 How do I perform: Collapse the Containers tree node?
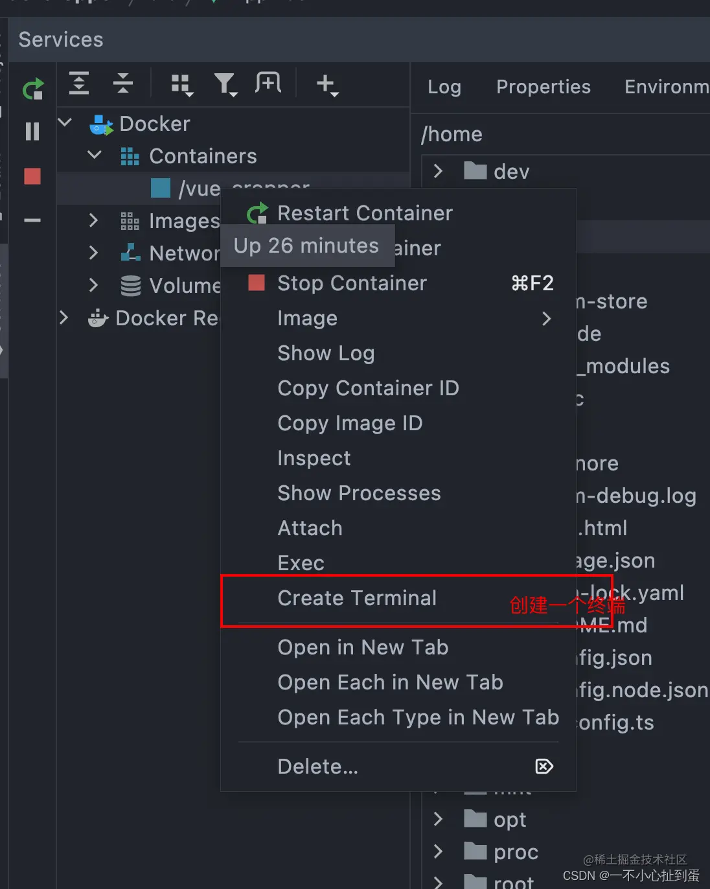click(x=95, y=156)
